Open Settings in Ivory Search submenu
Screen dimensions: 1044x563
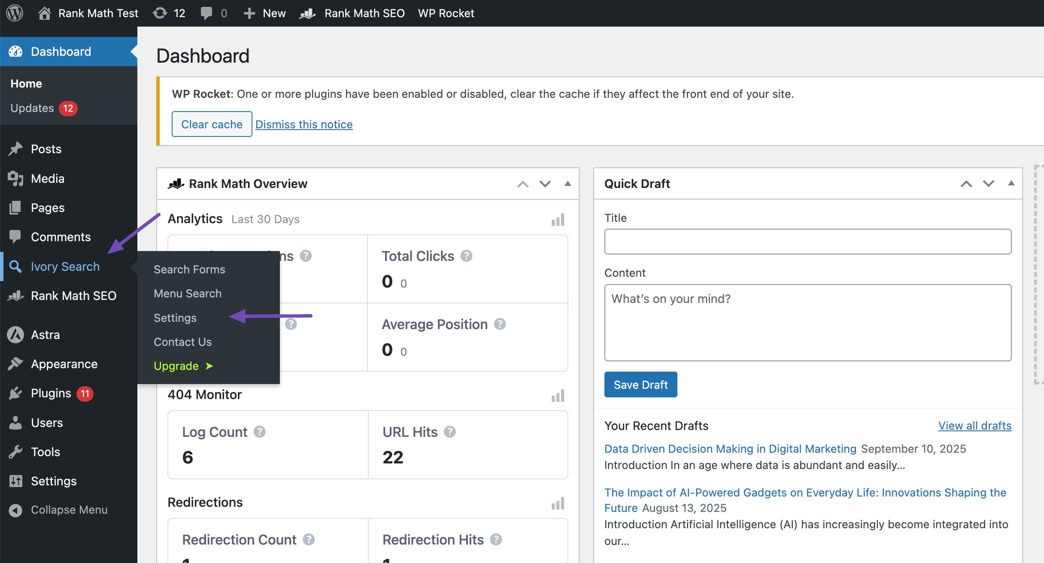click(175, 318)
